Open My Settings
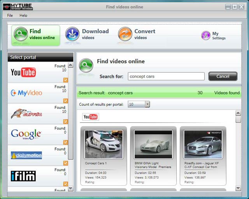This screenshot has height=199, width=249. click(214, 35)
